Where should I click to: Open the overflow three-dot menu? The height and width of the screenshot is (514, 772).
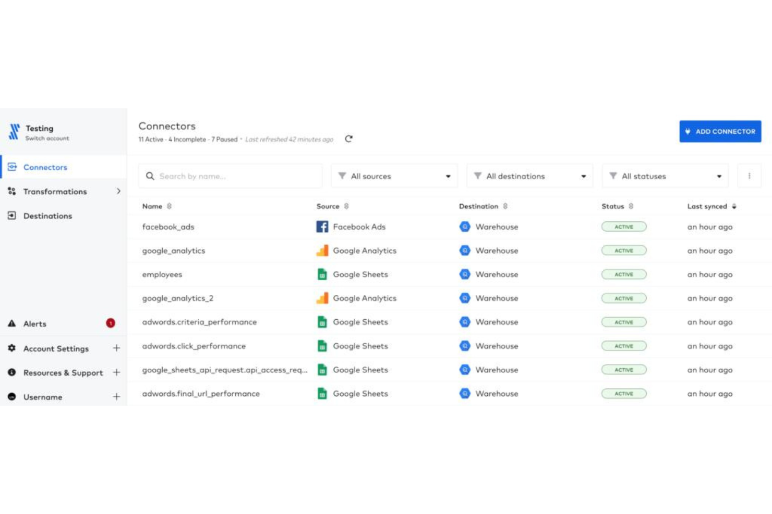pos(750,176)
